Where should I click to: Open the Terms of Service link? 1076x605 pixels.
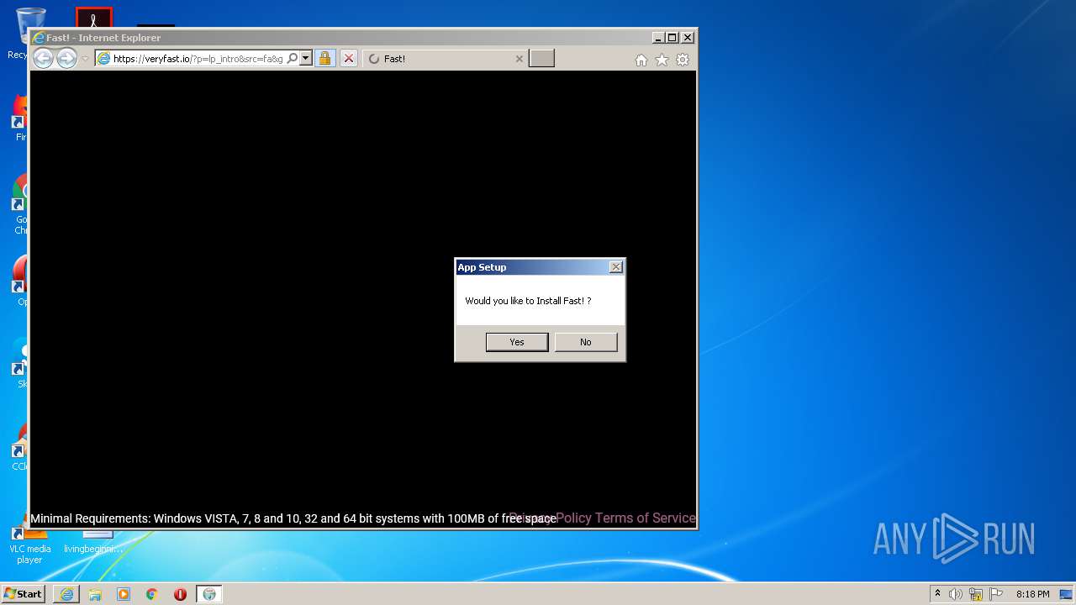tap(646, 518)
